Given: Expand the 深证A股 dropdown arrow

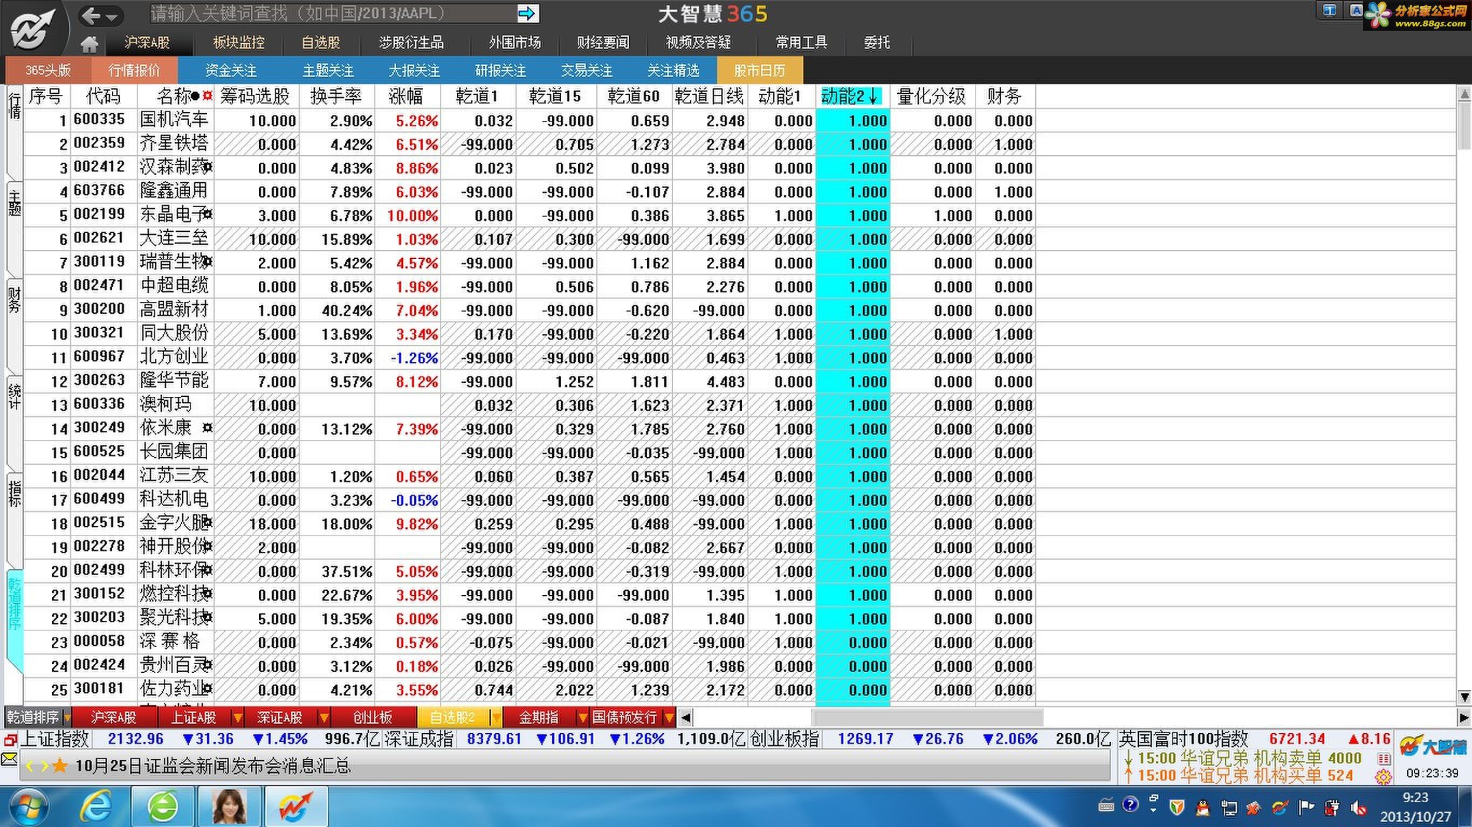Looking at the screenshot, I should pyautogui.click(x=324, y=717).
